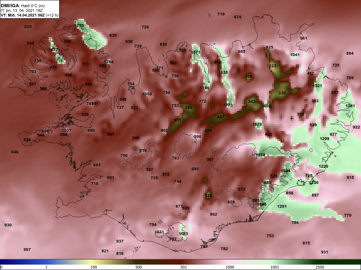The height and width of the screenshot is (270, 361).
Task: Click the 501 label on the color scale
Action: [x=183, y=267]
